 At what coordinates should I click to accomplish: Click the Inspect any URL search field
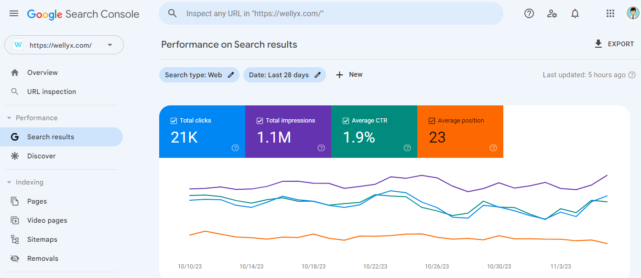(x=331, y=13)
